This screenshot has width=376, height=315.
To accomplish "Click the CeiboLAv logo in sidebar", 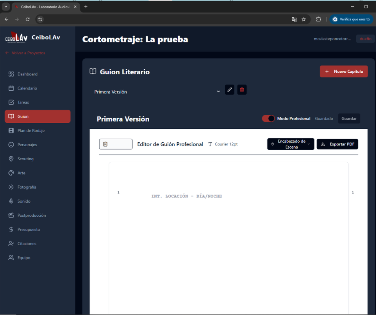I will coord(16,38).
